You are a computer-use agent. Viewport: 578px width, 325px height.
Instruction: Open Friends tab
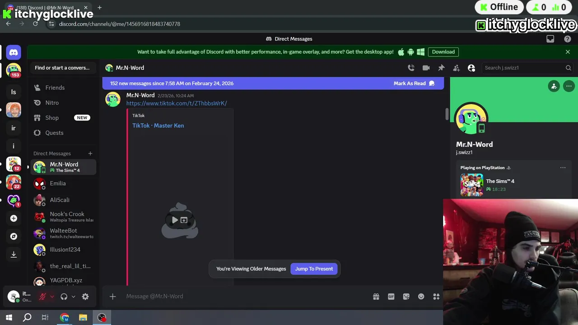click(x=63, y=88)
